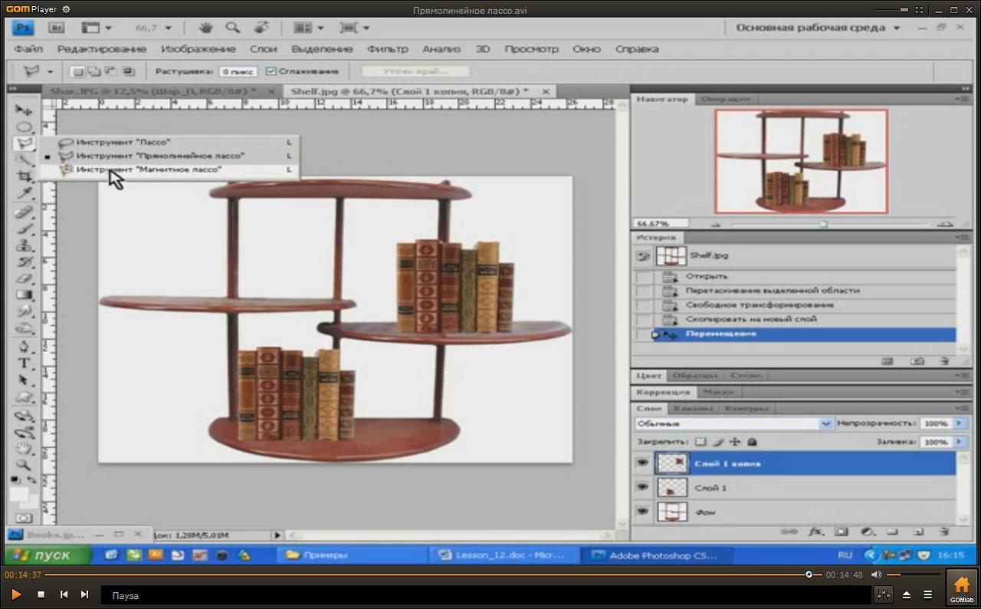
Task: Select the Zoom tool in top bar
Action: pos(232,28)
